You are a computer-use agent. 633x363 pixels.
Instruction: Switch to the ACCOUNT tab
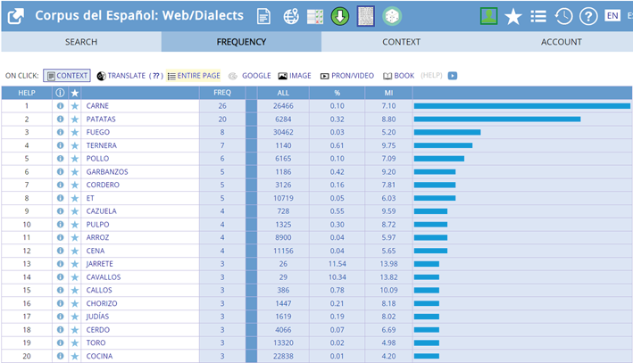[561, 42]
